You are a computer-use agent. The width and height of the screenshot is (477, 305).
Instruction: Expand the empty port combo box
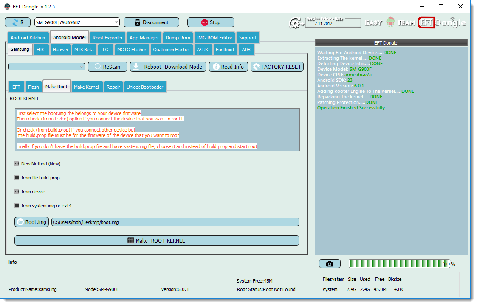[x=47, y=67]
